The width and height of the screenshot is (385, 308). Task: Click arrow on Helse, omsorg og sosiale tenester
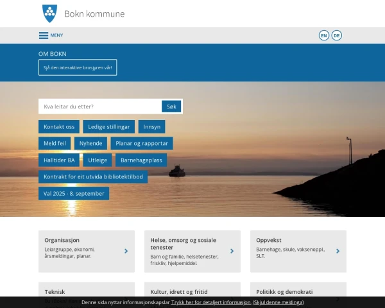click(232, 252)
